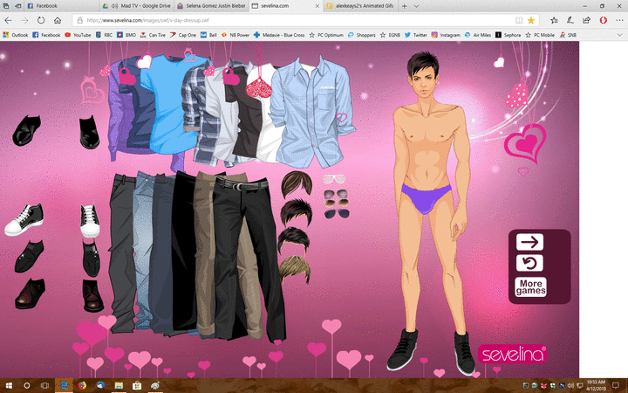
Task: Select the brown leather shoe side view
Action: point(30,293)
